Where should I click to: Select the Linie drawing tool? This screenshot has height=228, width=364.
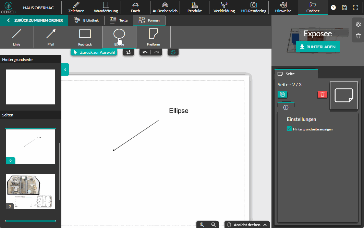(16, 37)
